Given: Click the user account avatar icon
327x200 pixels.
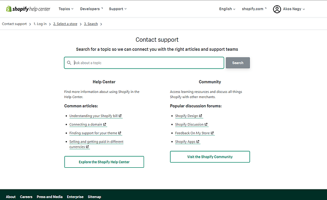Looking at the screenshot, I should [277, 9].
